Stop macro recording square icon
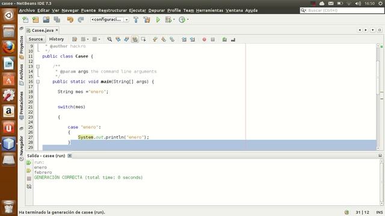The width and height of the screenshot is (385, 216). 212,39
